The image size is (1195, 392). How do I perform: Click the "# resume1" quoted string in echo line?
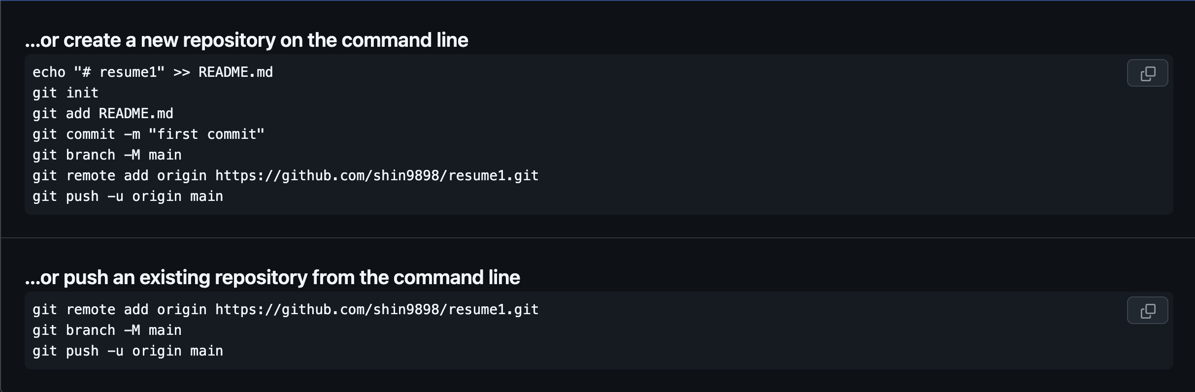point(119,72)
